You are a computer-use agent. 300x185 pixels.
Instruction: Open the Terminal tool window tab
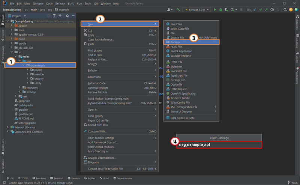(57, 178)
